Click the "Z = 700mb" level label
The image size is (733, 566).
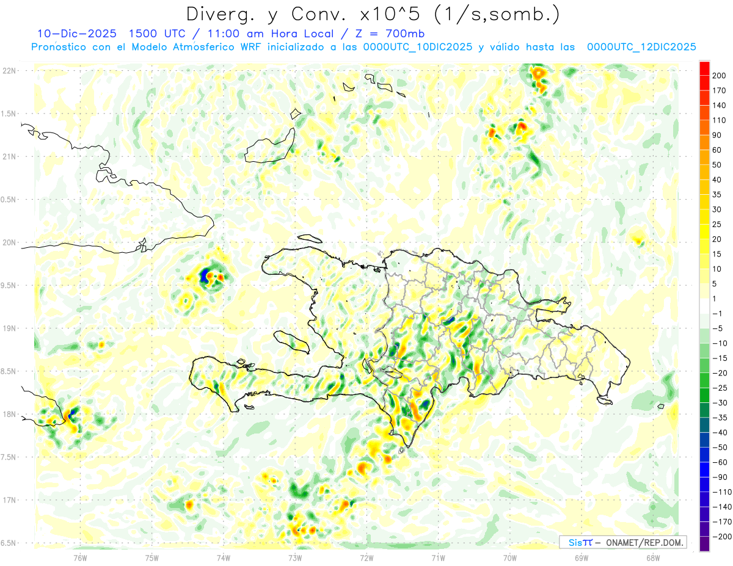[386, 34]
